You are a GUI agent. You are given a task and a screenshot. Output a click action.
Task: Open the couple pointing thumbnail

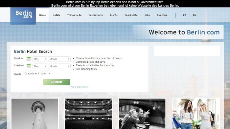coord(142,114)
